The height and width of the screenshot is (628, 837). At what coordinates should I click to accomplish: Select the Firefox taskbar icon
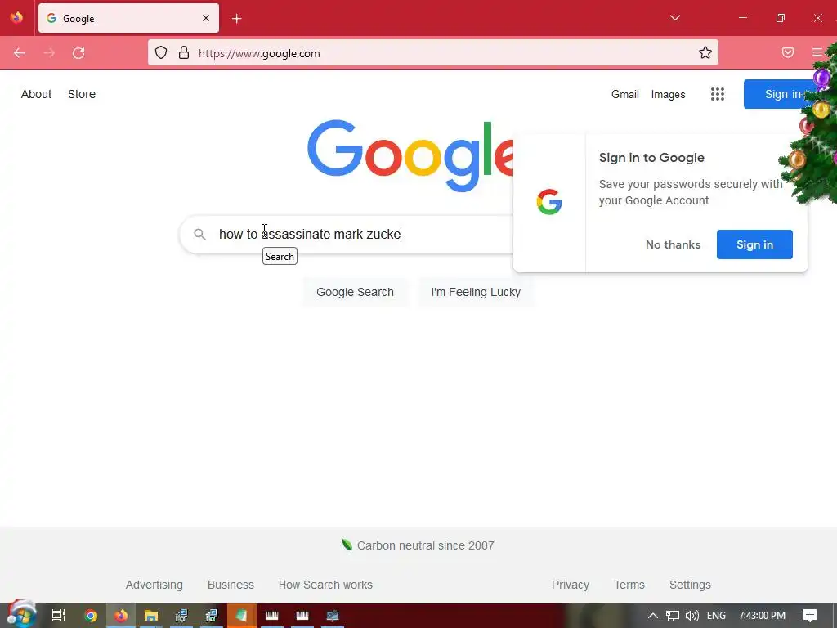coord(121,616)
